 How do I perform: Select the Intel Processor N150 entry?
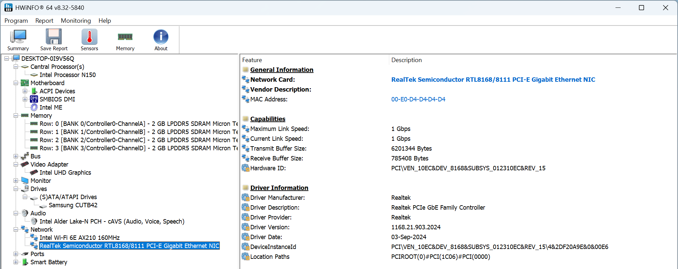pos(68,75)
